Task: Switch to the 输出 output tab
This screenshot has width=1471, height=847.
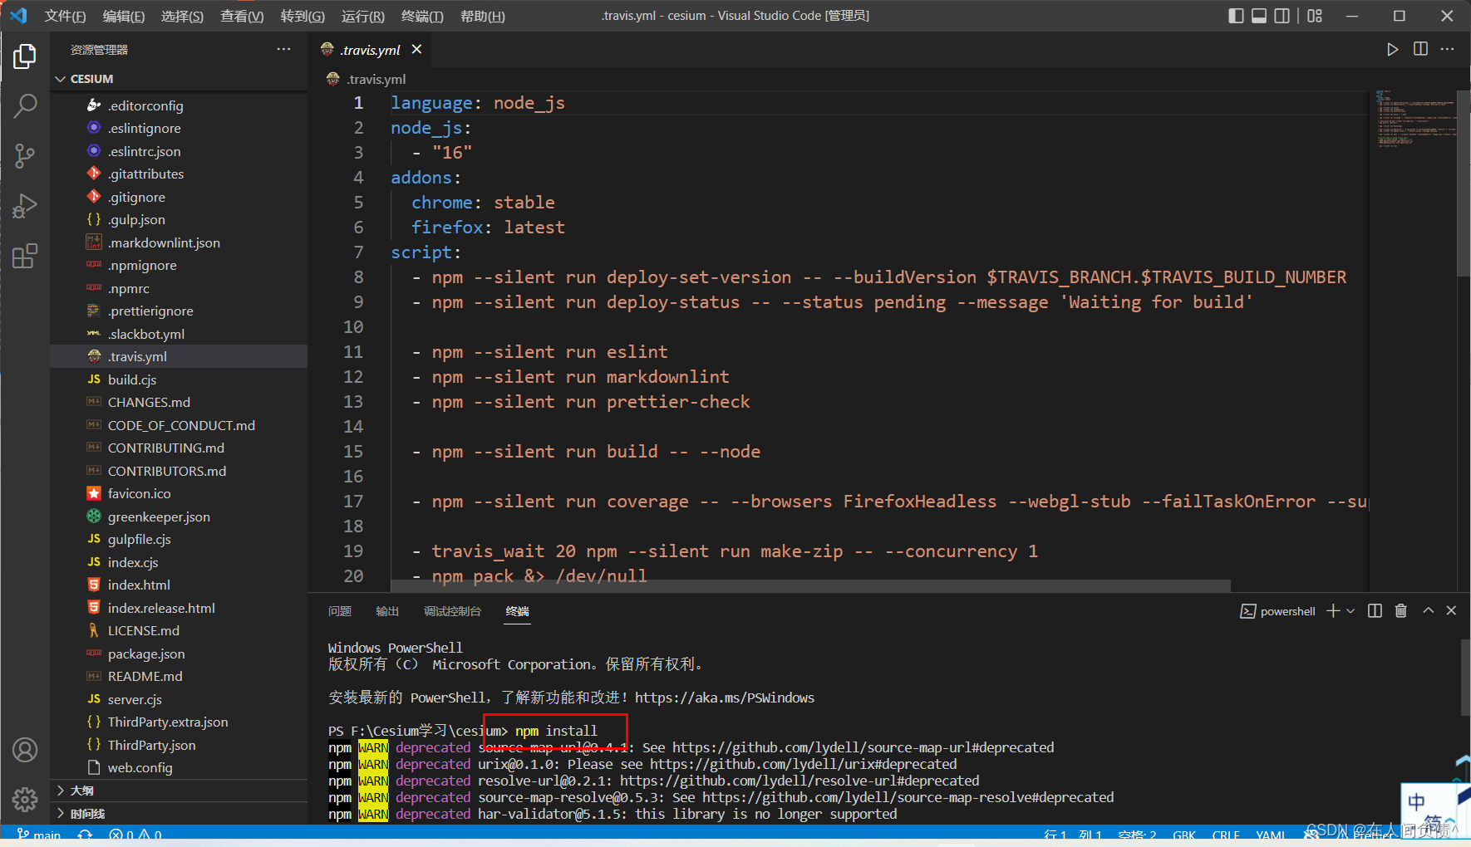Action: coord(387,611)
